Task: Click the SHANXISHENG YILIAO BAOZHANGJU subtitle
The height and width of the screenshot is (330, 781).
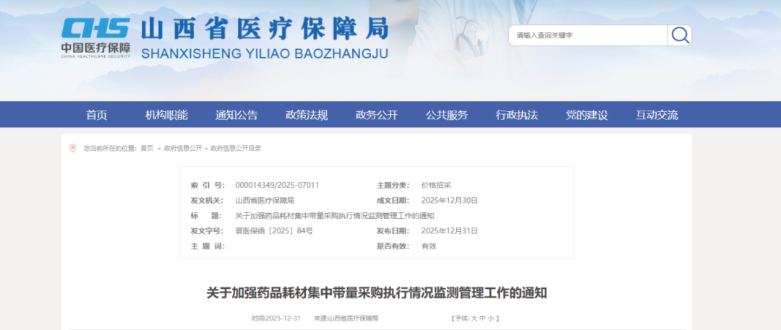Action: pos(265,53)
